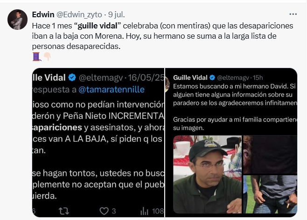Click the heart like icon showing 3
The width and height of the screenshot is (307, 220).
(x=104, y=211)
